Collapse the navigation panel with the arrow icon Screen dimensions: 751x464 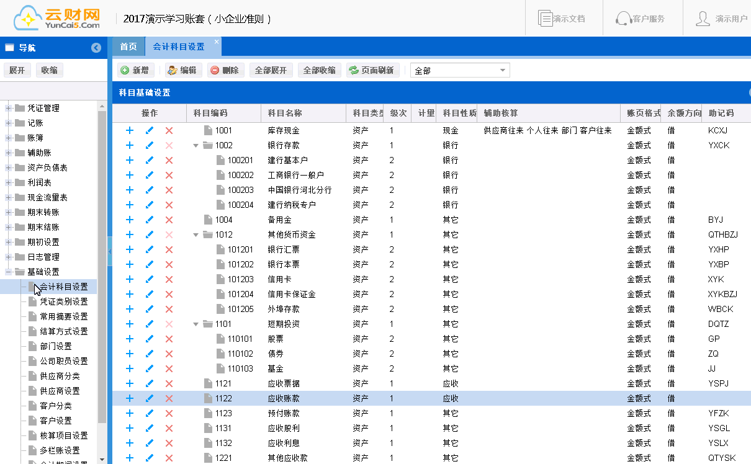(x=96, y=48)
